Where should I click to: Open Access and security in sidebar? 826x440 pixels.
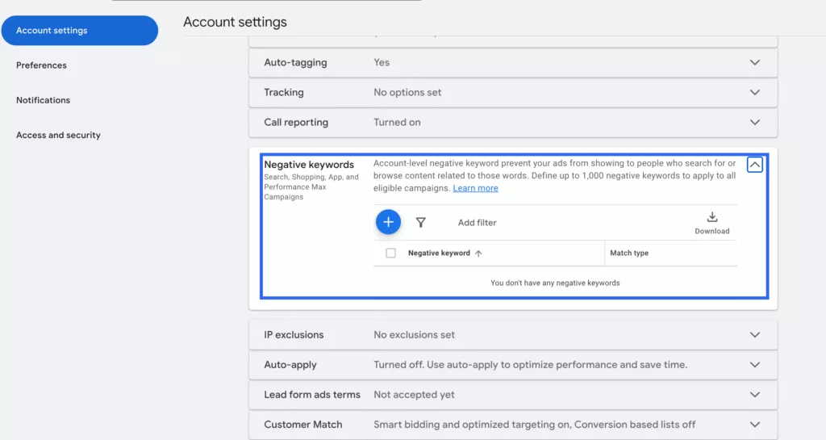point(58,135)
